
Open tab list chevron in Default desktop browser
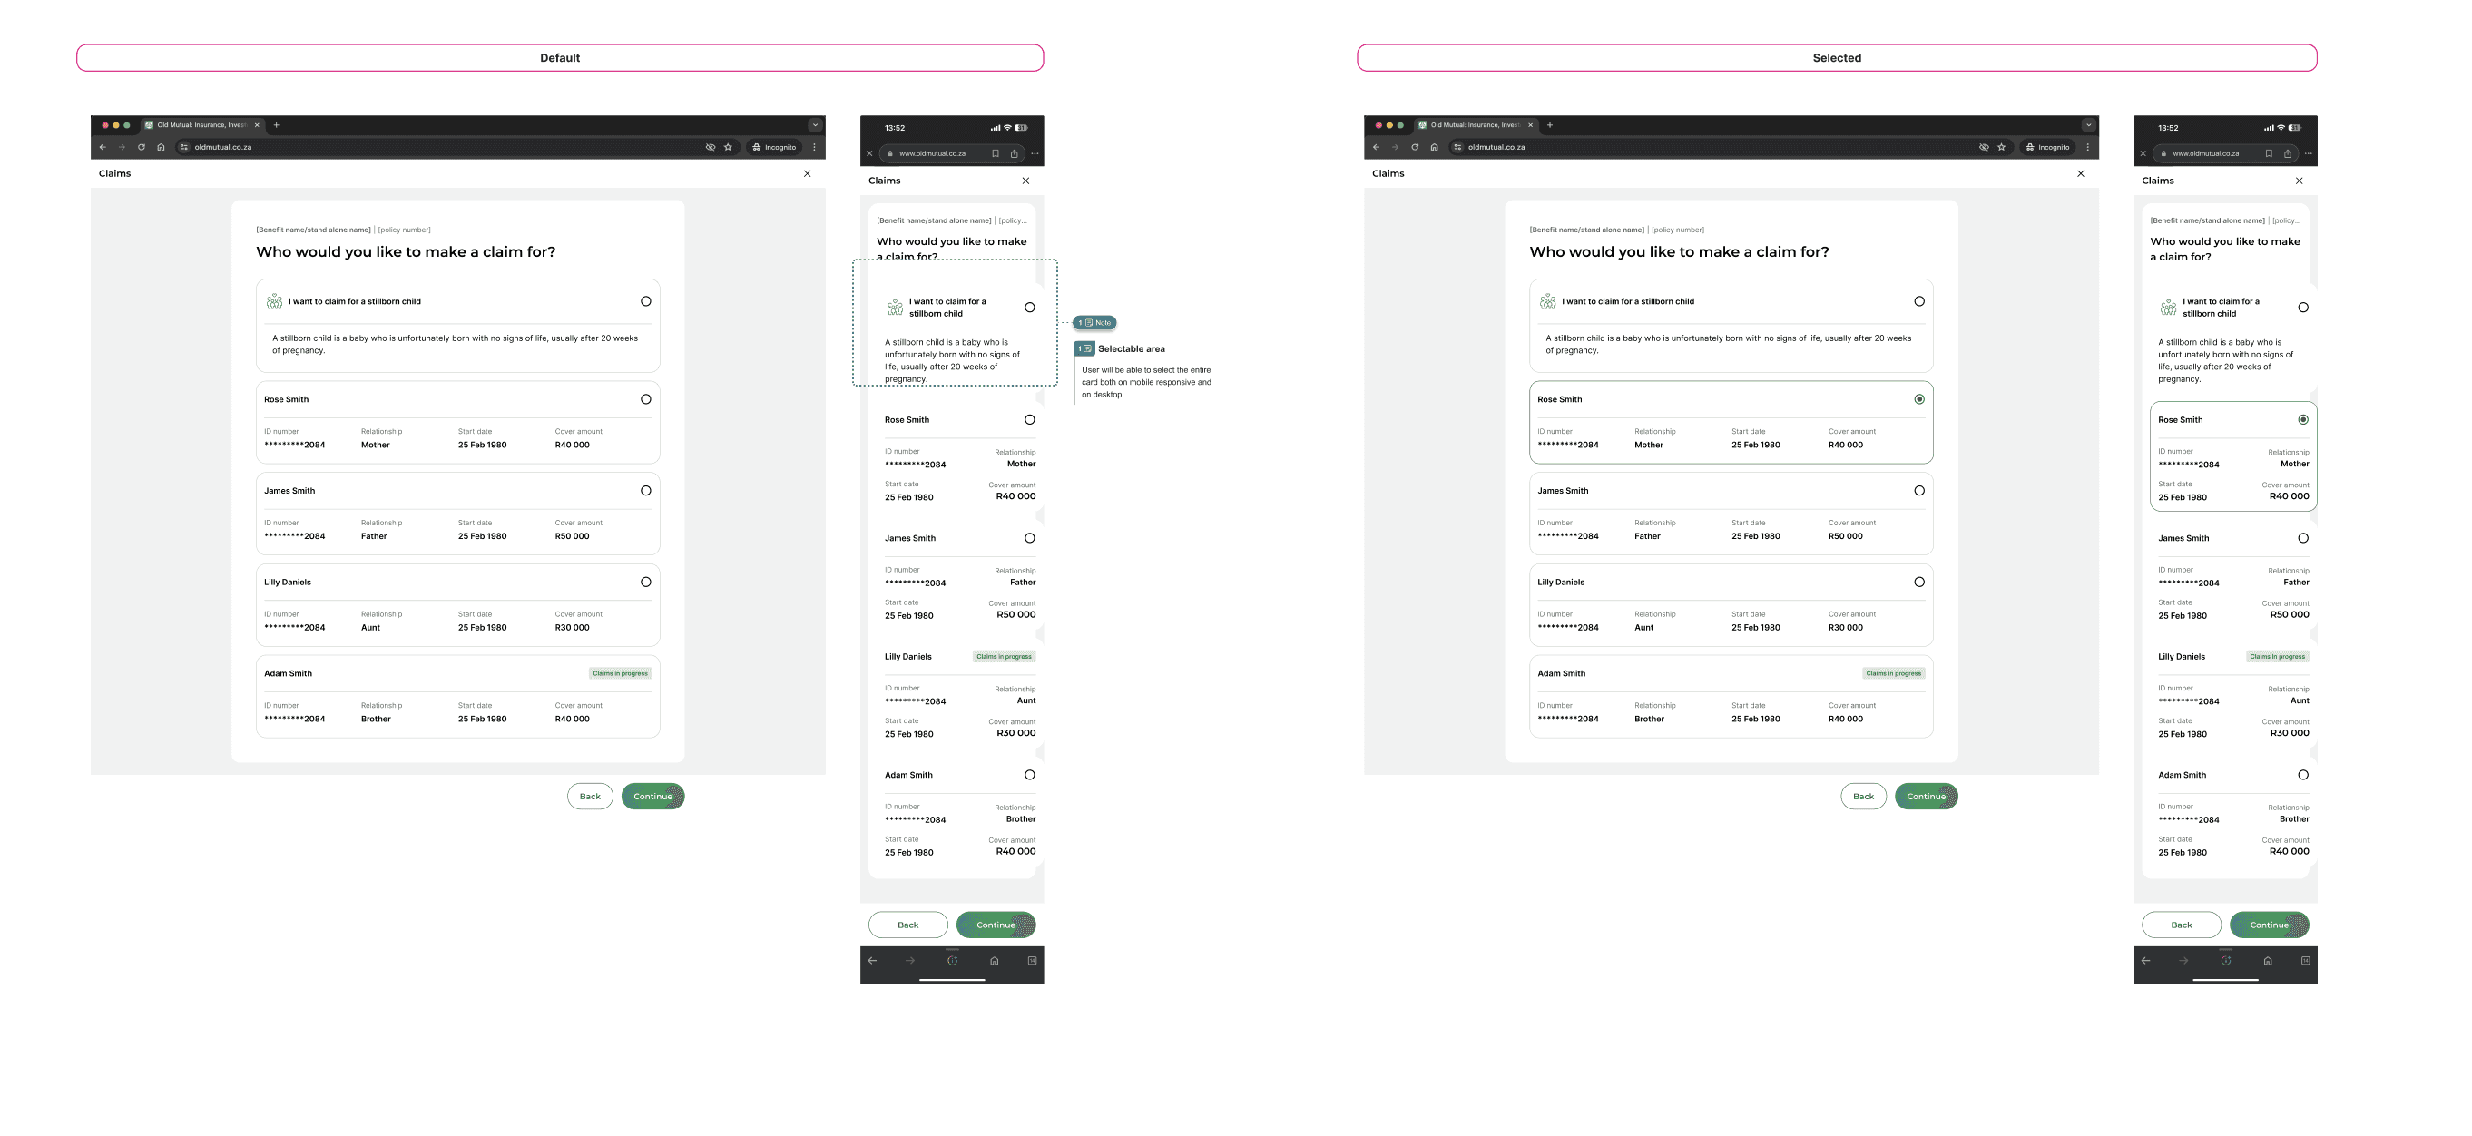pyautogui.click(x=815, y=124)
